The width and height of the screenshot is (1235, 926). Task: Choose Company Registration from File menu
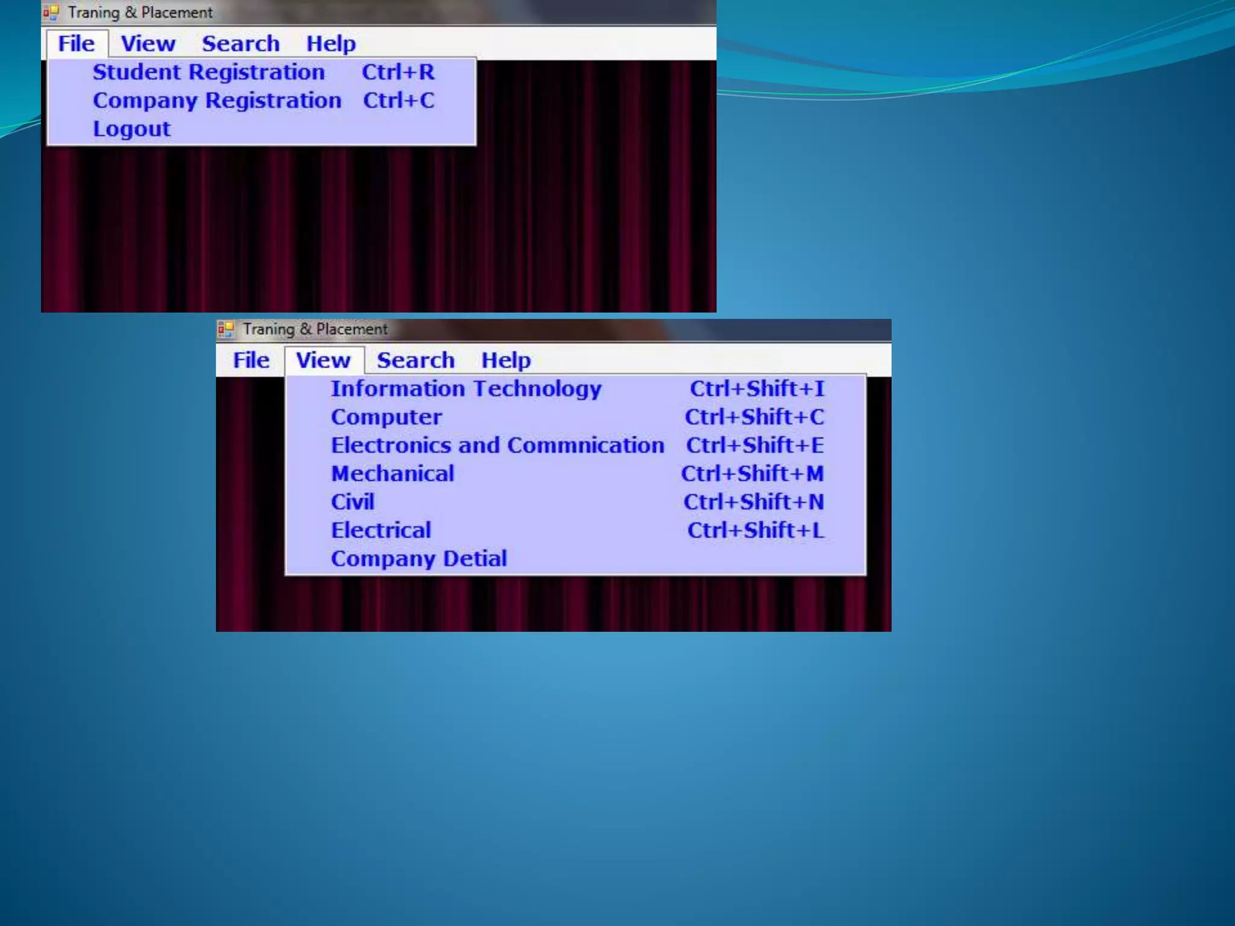[x=217, y=101]
